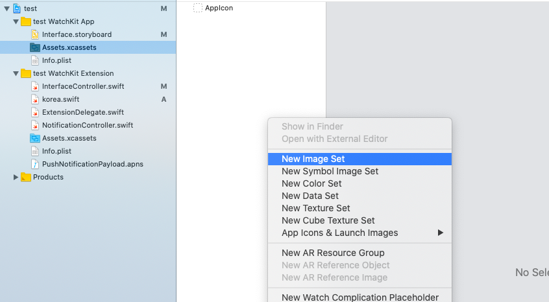Open Info.plist under WatchKit Extension
549x302 pixels.
88,152
